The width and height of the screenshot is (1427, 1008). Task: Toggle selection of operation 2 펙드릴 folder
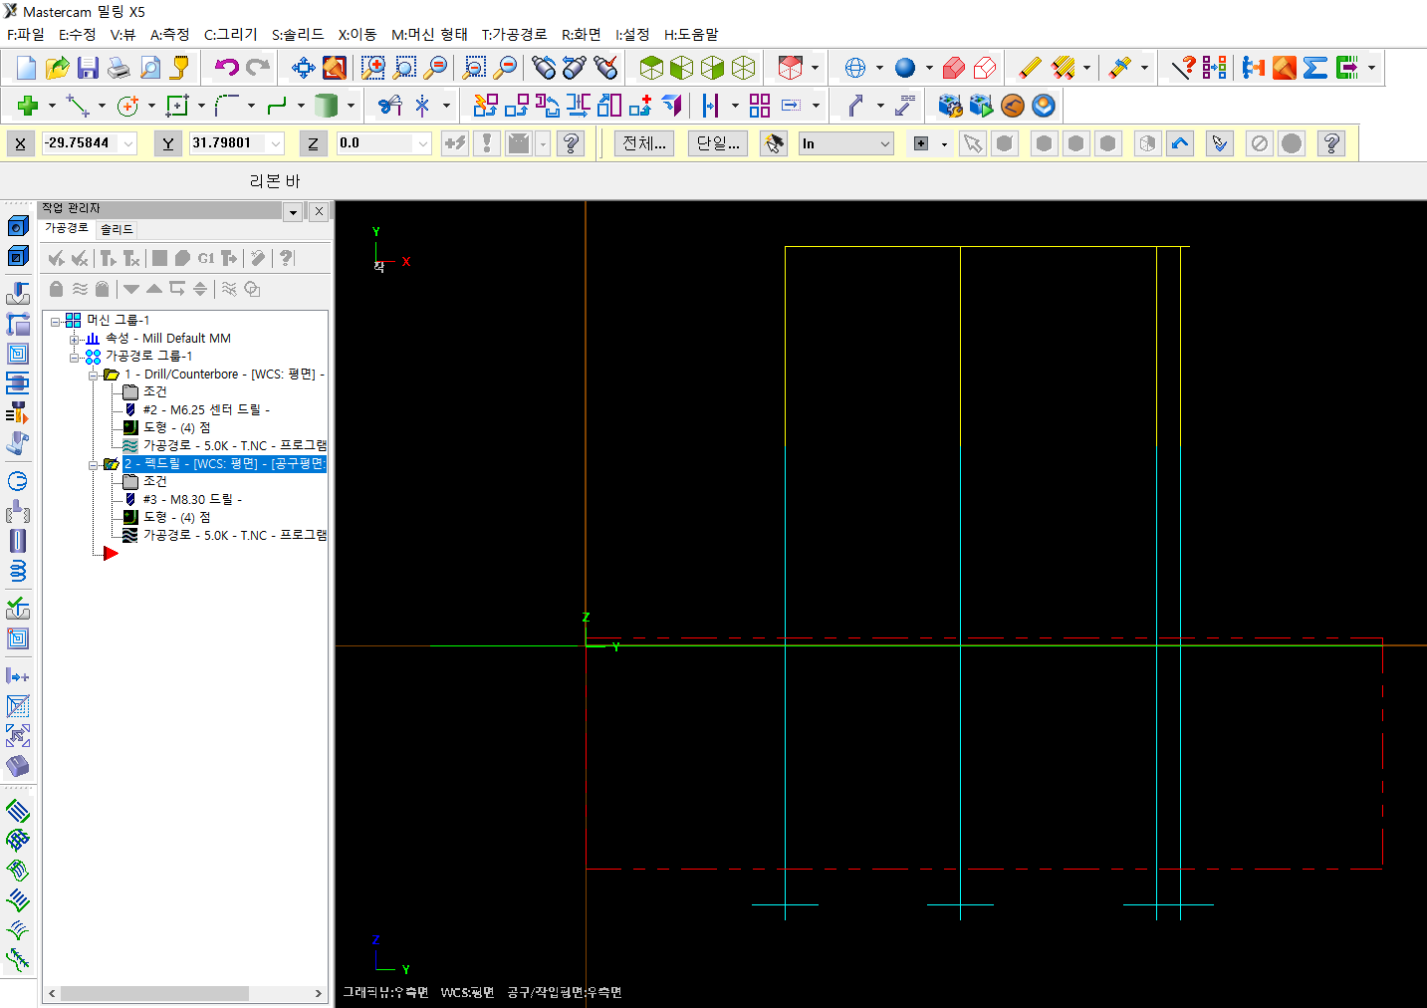(111, 464)
